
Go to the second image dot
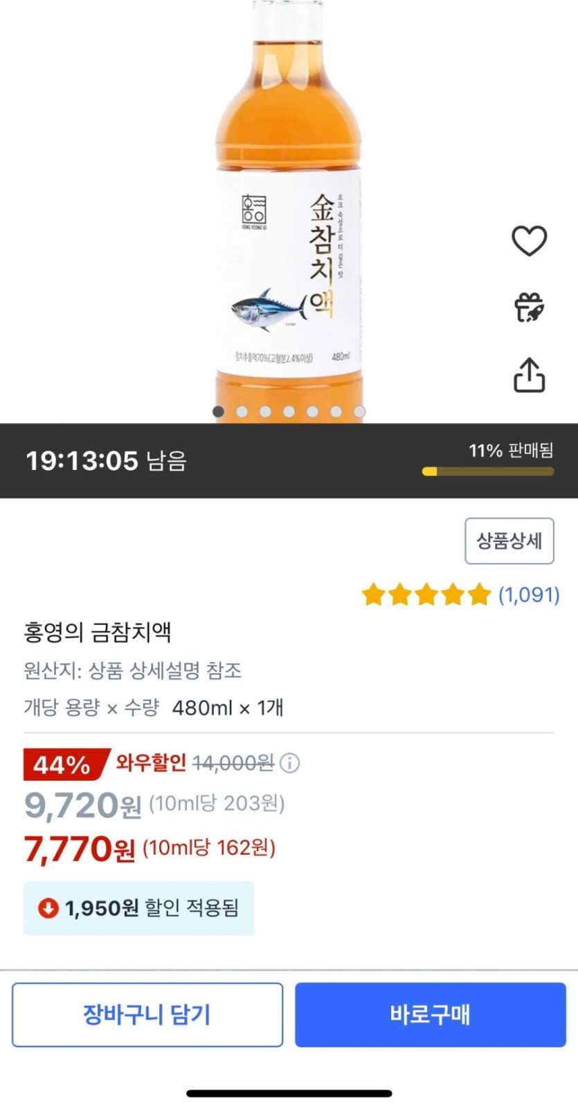[x=242, y=412]
